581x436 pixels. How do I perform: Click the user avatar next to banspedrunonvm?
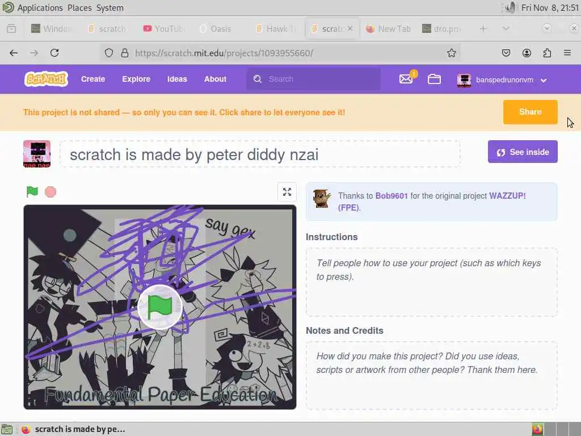pos(464,79)
